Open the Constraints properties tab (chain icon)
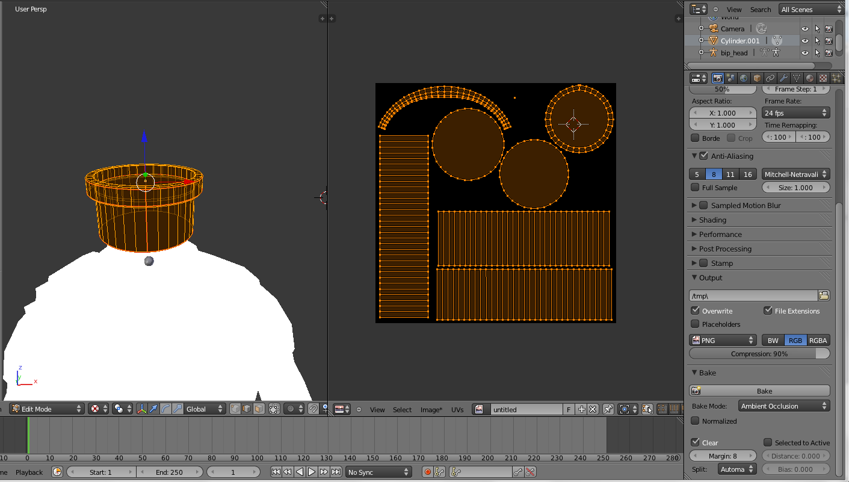Image resolution: width=849 pixels, height=482 pixels. pos(770,78)
